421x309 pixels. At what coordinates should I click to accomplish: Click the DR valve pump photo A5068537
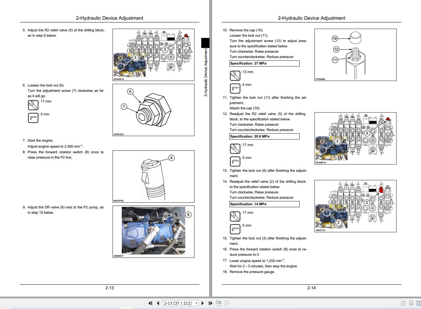pyautogui.click(x=153, y=231)
